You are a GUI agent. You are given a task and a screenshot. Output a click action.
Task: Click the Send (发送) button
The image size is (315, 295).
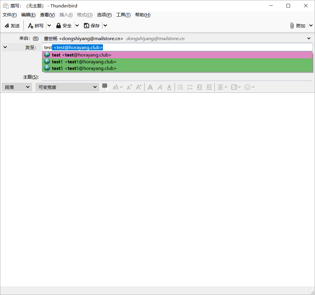click(12, 26)
